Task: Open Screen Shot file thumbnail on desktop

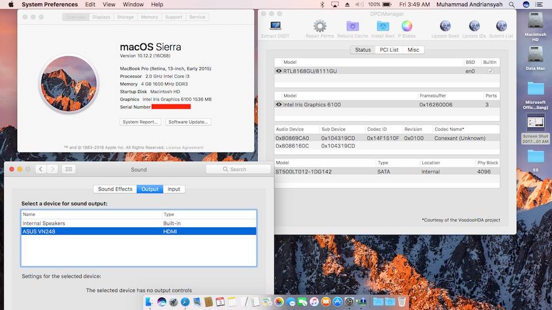Action: [x=535, y=123]
